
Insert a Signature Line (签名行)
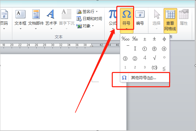pyautogui.click(x=86, y=12)
